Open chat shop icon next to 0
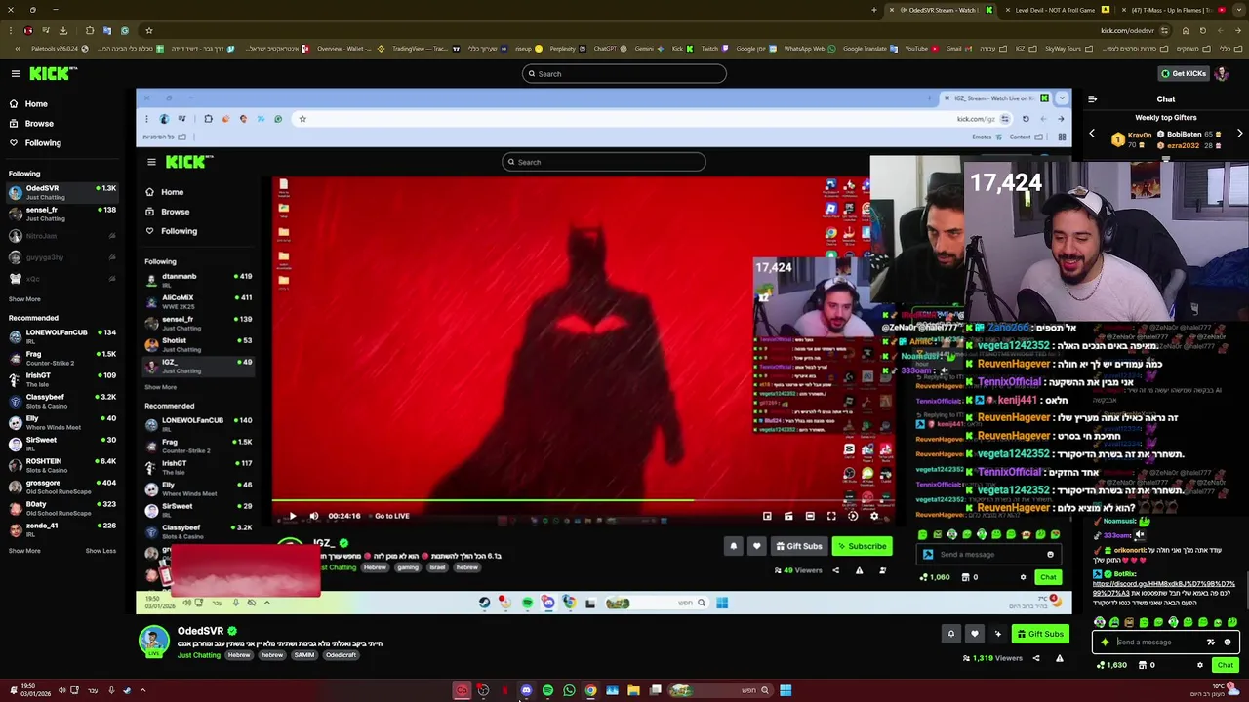Viewport: 1249px width, 702px height. (x=1142, y=665)
